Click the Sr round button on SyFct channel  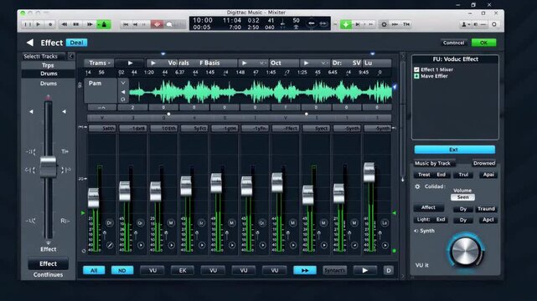point(201,223)
